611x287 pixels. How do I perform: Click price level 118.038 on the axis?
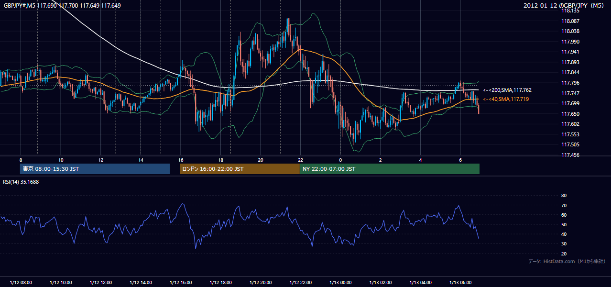(x=570, y=31)
